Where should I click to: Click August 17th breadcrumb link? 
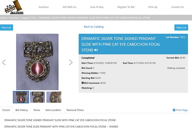(29, 18)
